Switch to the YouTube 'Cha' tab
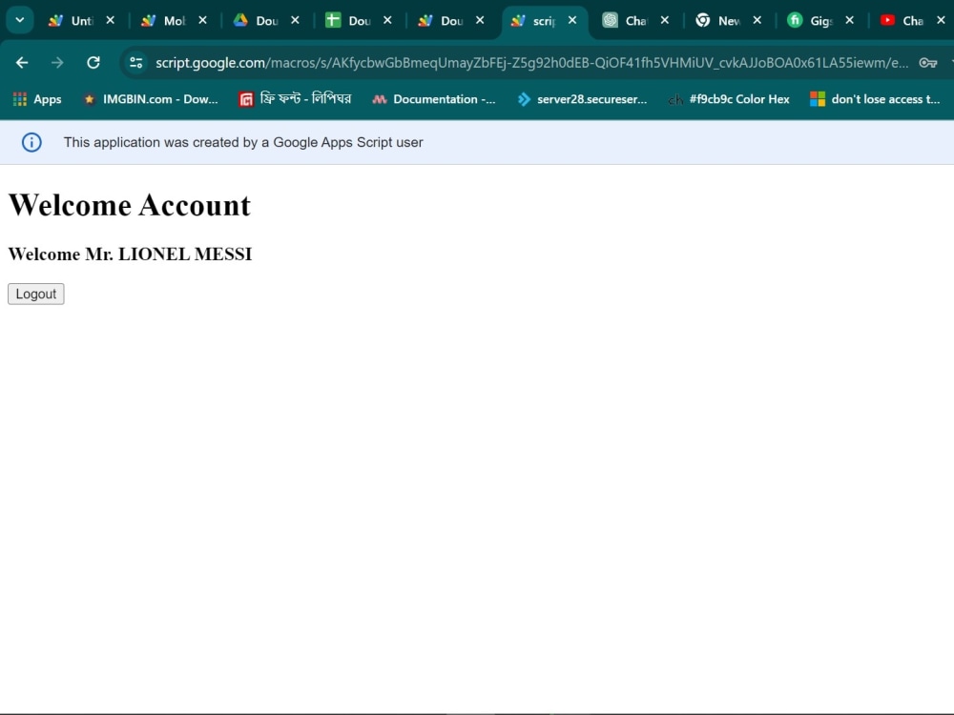The height and width of the screenshot is (715, 954). click(x=904, y=21)
